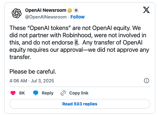Click the Reply text label

pyautogui.click(x=47, y=93)
